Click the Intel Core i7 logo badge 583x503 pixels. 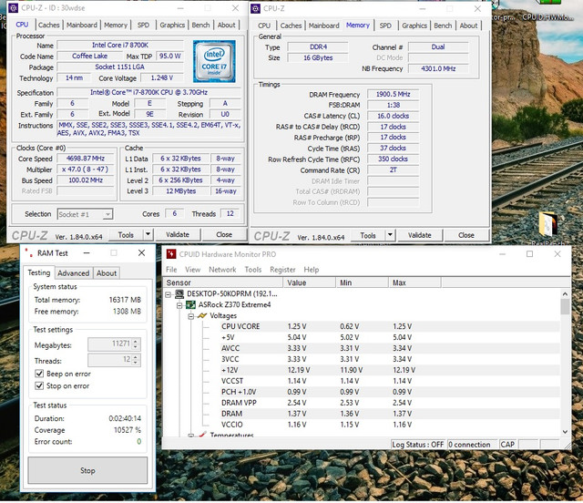point(214,61)
